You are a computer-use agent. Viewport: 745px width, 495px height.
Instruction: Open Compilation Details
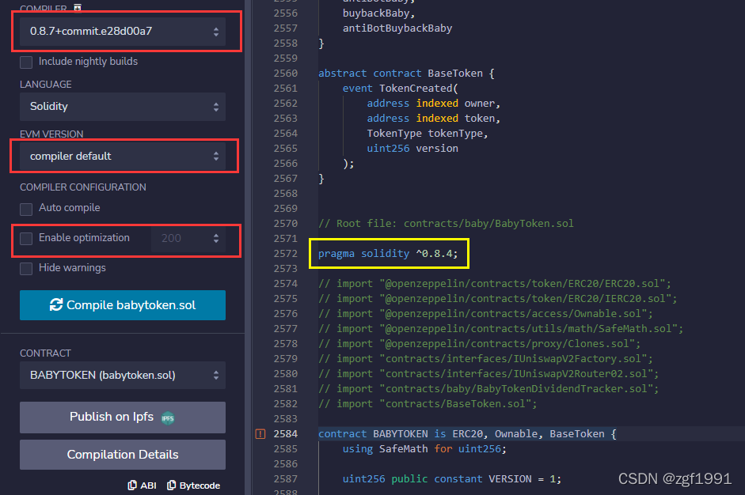(x=123, y=455)
